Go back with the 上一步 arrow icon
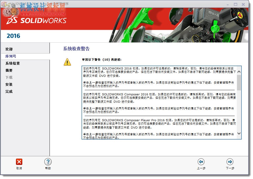This screenshot has height=179, width=253. point(201,162)
